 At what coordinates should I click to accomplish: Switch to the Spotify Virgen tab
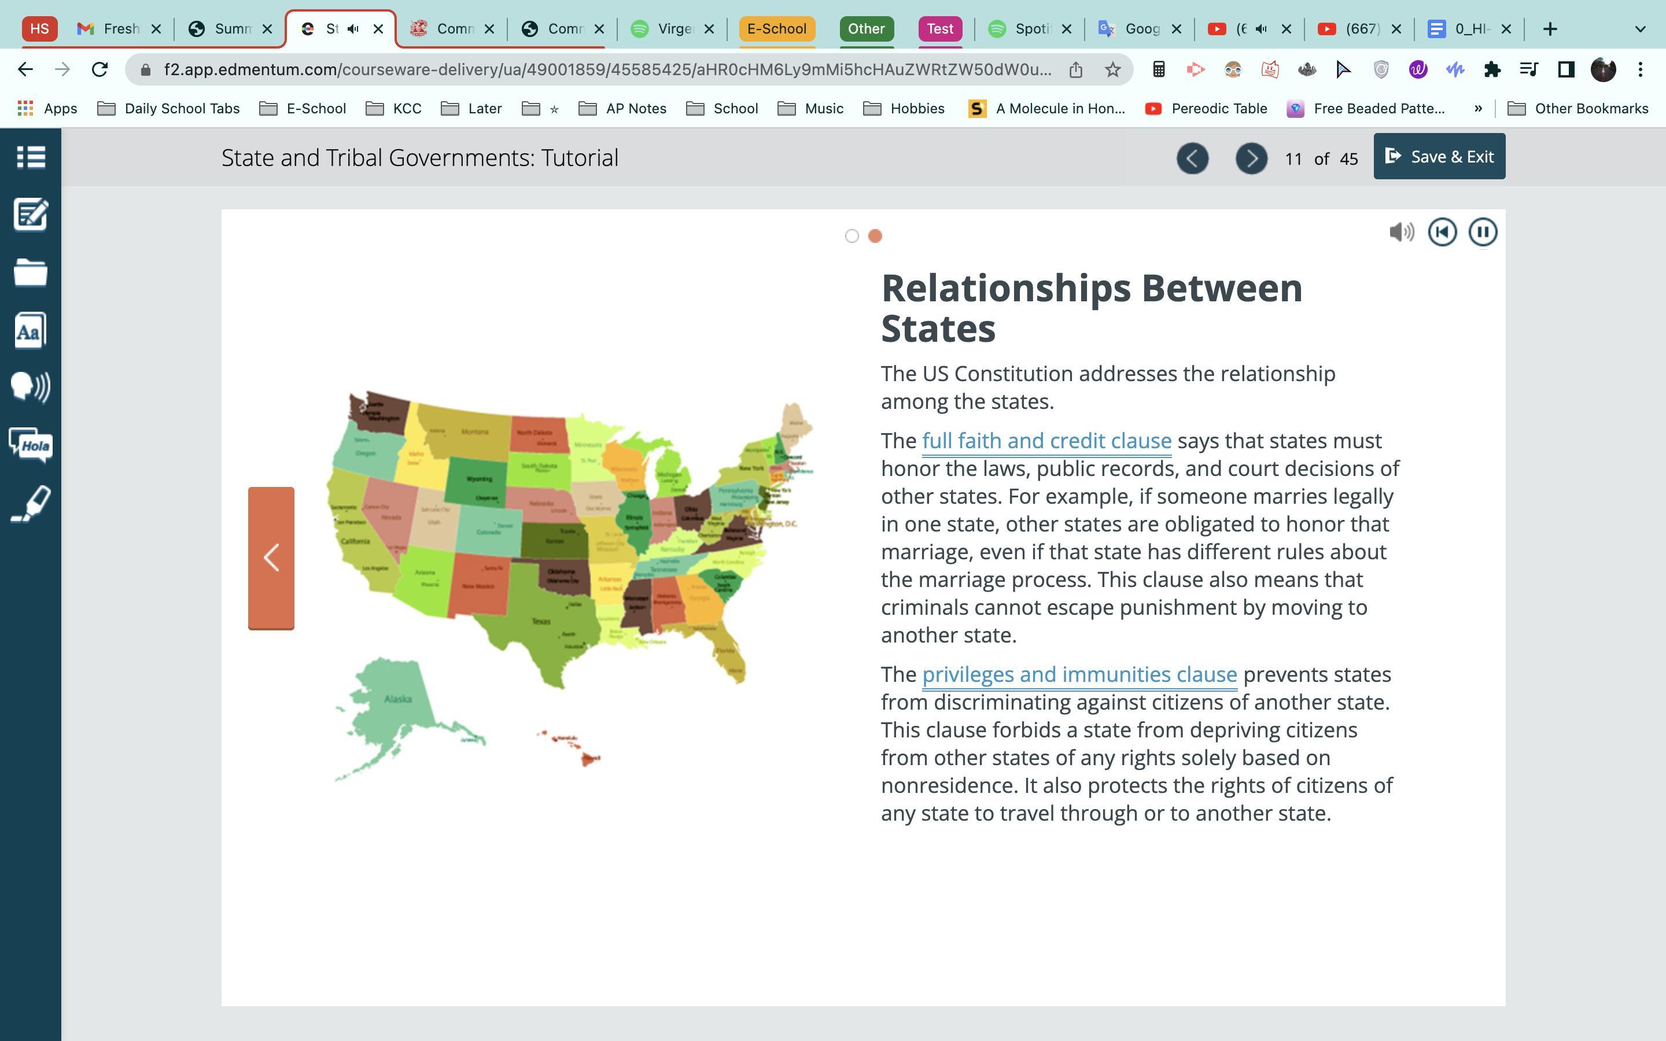(x=671, y=29)
